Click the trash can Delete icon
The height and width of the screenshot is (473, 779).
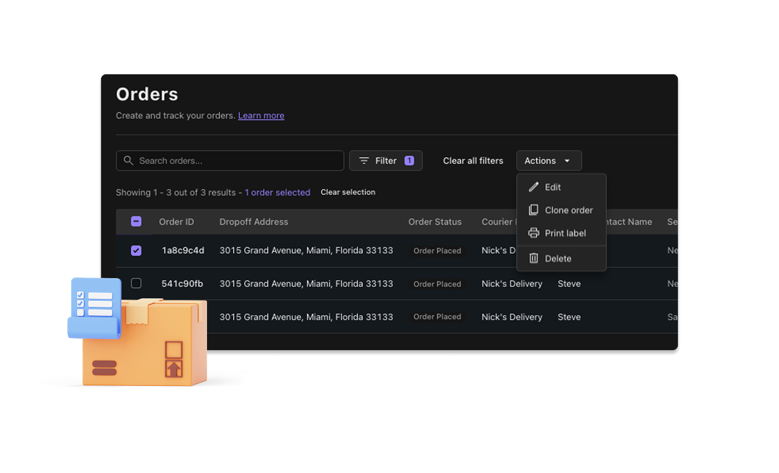533,258
